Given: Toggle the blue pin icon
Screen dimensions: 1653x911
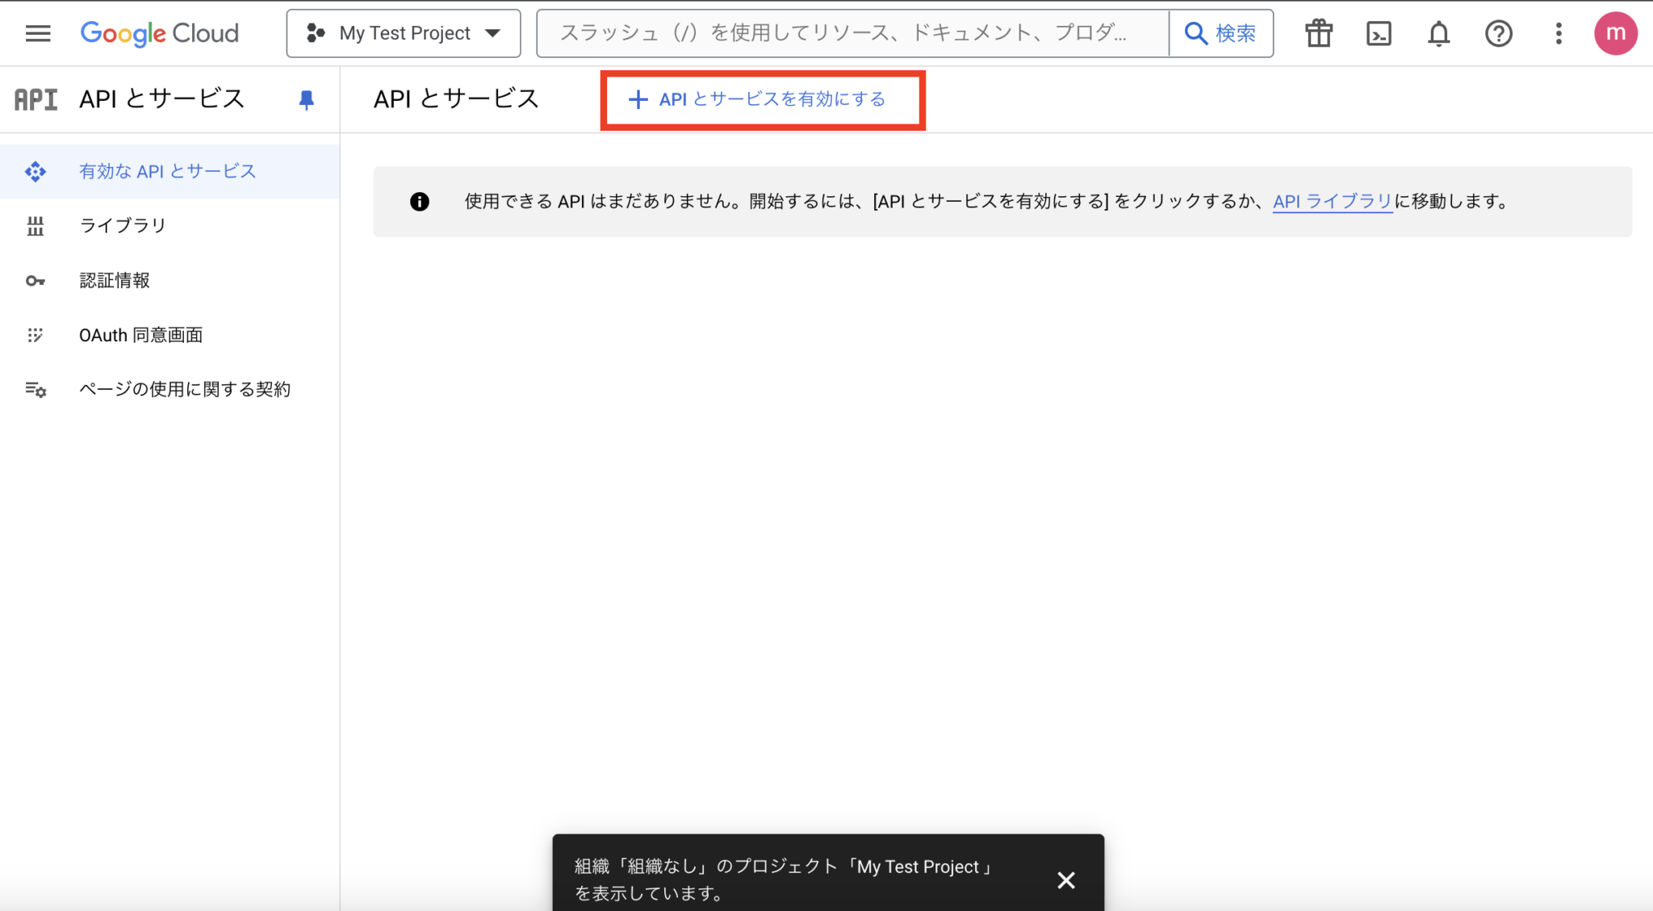Looking at the screenshot, I should point(306,100).
